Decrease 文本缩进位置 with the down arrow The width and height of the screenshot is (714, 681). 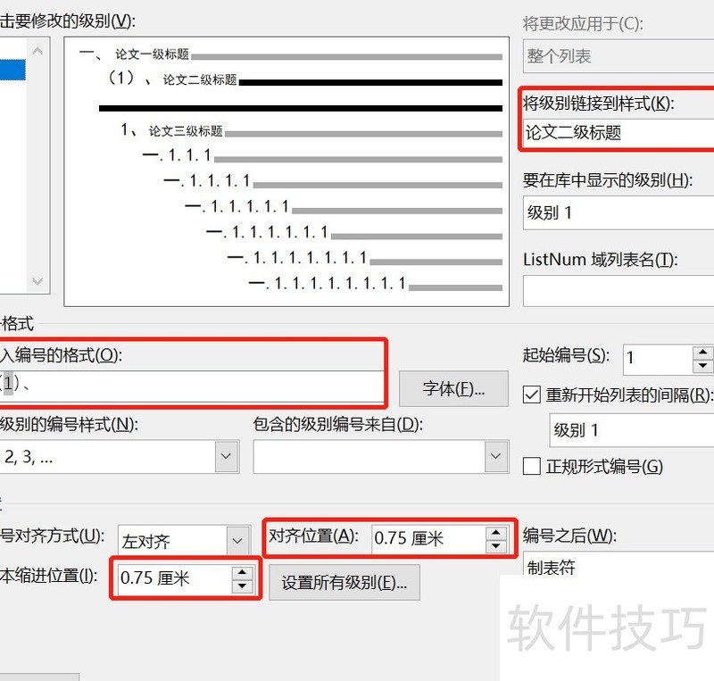(242, 585)
